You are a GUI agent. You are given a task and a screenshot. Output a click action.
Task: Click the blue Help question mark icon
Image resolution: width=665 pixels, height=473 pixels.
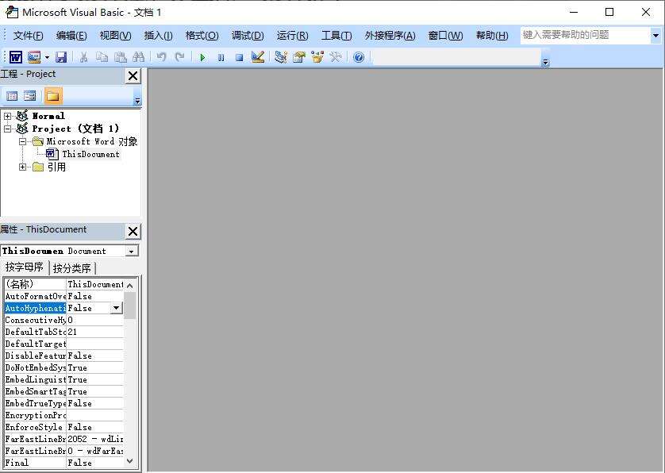click(359, 57)
